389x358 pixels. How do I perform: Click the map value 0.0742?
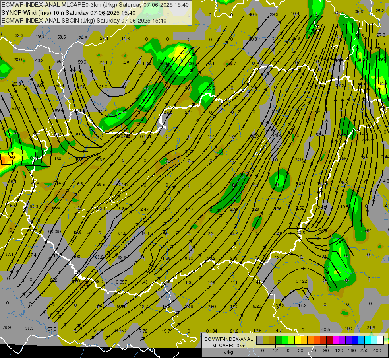[124, 136]
